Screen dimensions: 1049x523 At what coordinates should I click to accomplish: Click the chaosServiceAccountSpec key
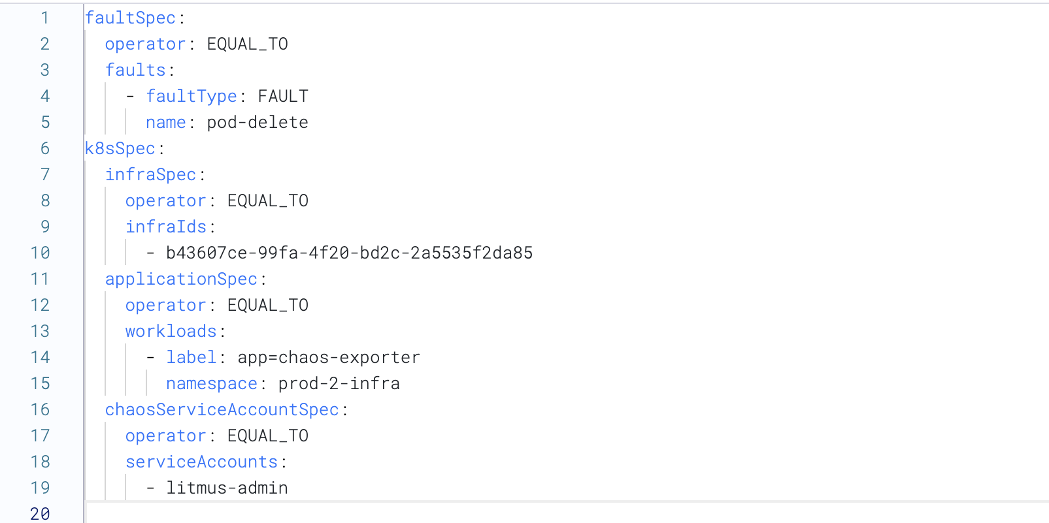(x=222, y=409)
